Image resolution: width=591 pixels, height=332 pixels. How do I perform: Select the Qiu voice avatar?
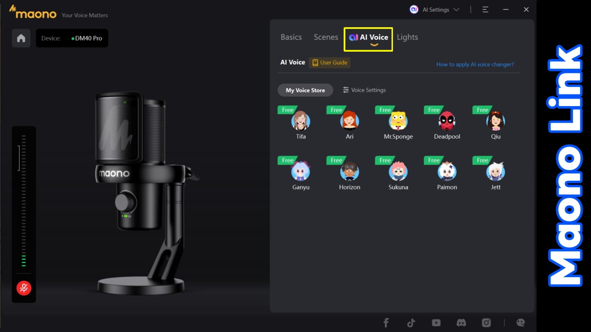[x=495, y=121]
